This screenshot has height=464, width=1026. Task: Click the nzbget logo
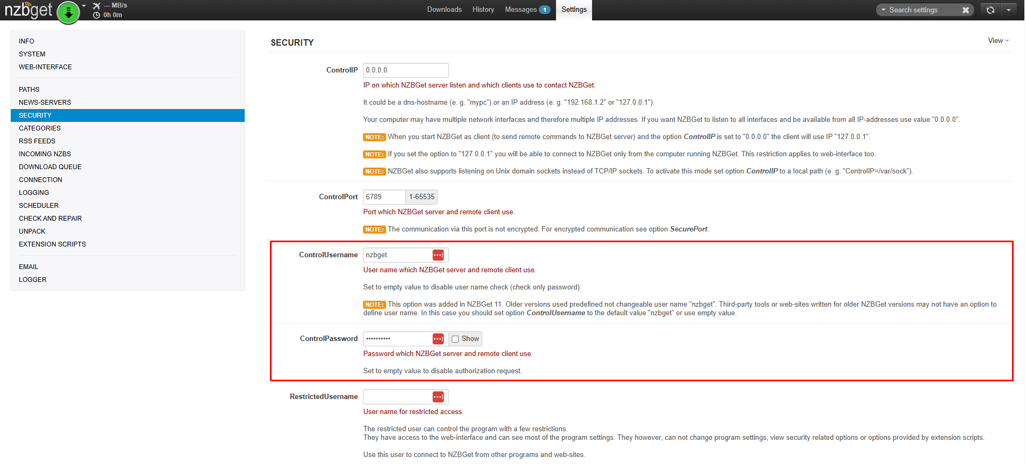click(28, 10)
